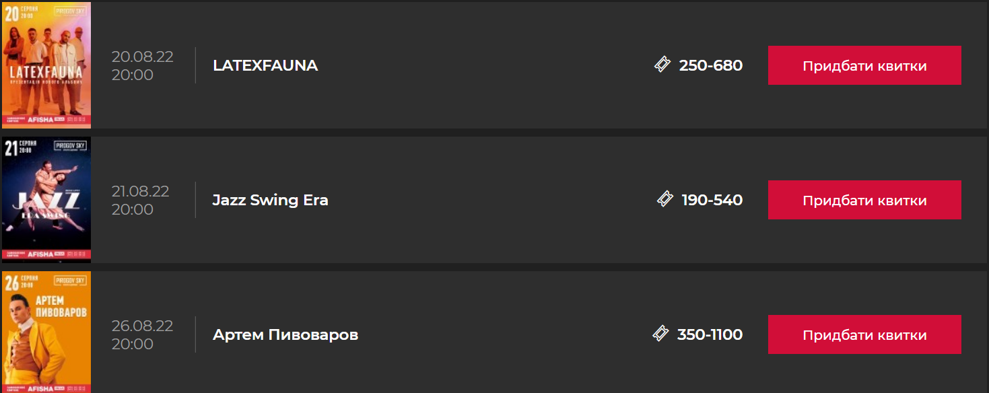The height and width of the screenshot is (393, 989).
Task: Open the LATEXFAUNA concert poster thumbnail
Action: click(x=46, y=65)
